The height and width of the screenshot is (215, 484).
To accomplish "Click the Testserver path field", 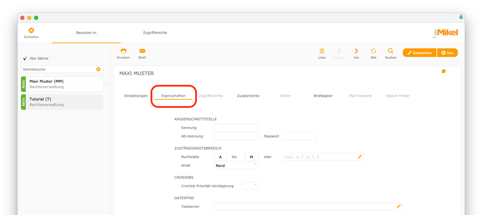I will (308, 206).
